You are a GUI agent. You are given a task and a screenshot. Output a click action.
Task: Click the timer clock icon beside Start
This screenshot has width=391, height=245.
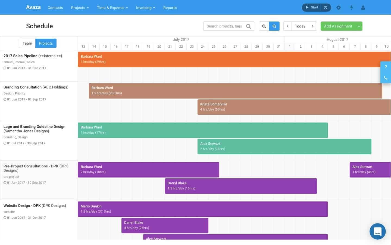(x=326, y=8)
